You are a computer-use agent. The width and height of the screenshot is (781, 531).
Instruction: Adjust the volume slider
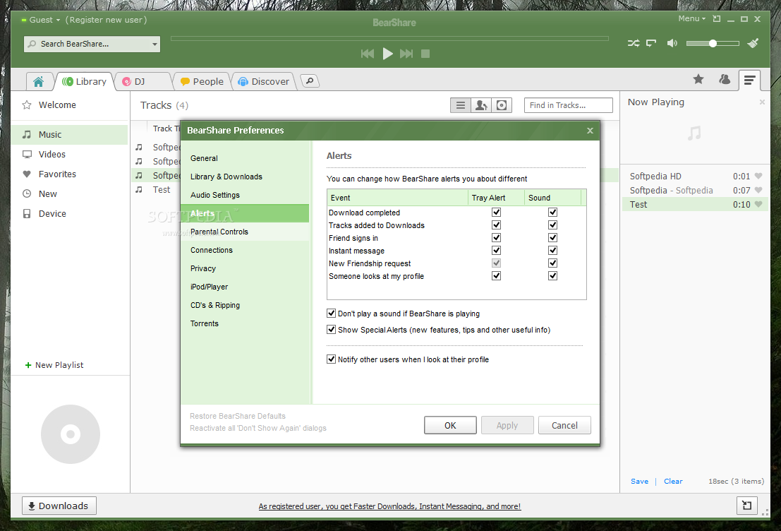713,43
